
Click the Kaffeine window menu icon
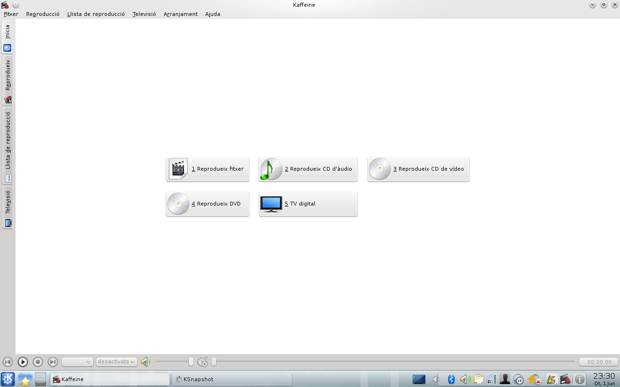[x=5, y=5]
